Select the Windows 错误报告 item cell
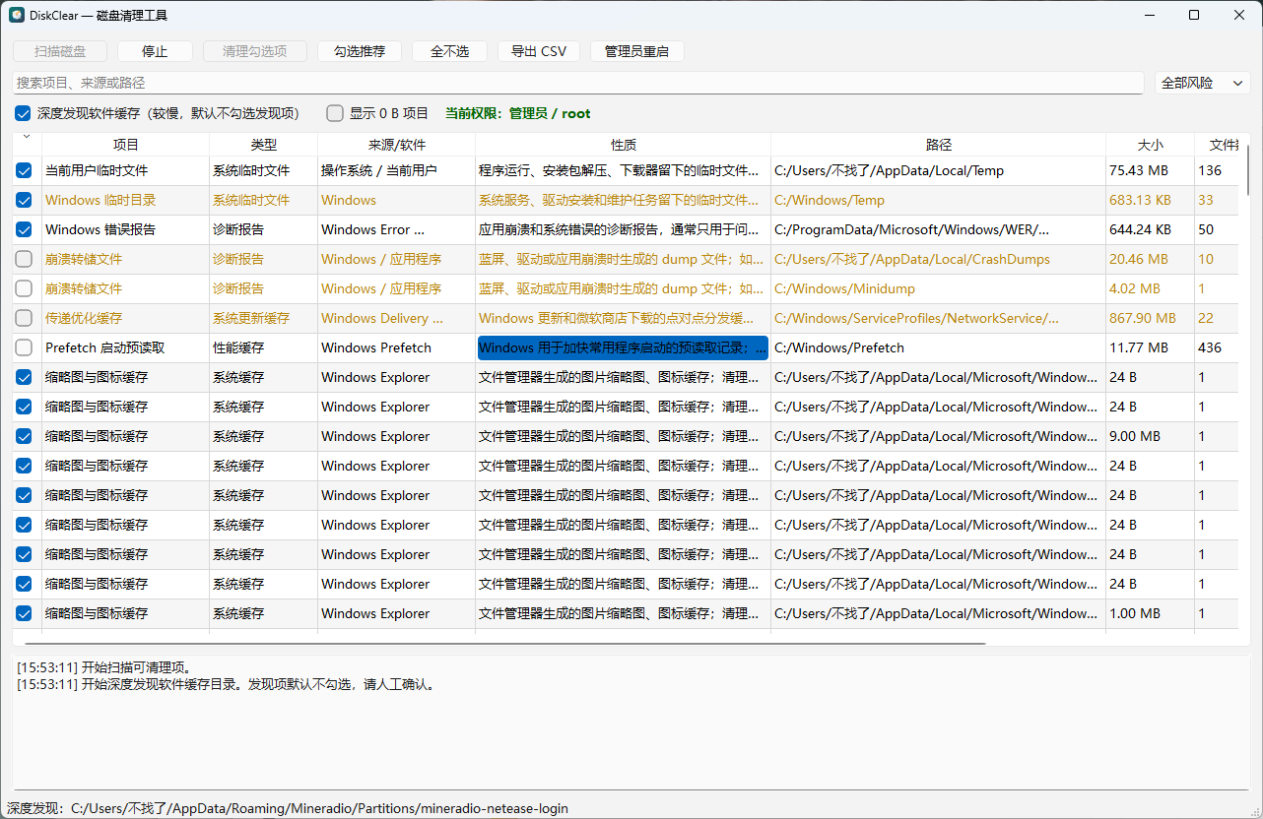1263x819 pixels. (126, 229)
